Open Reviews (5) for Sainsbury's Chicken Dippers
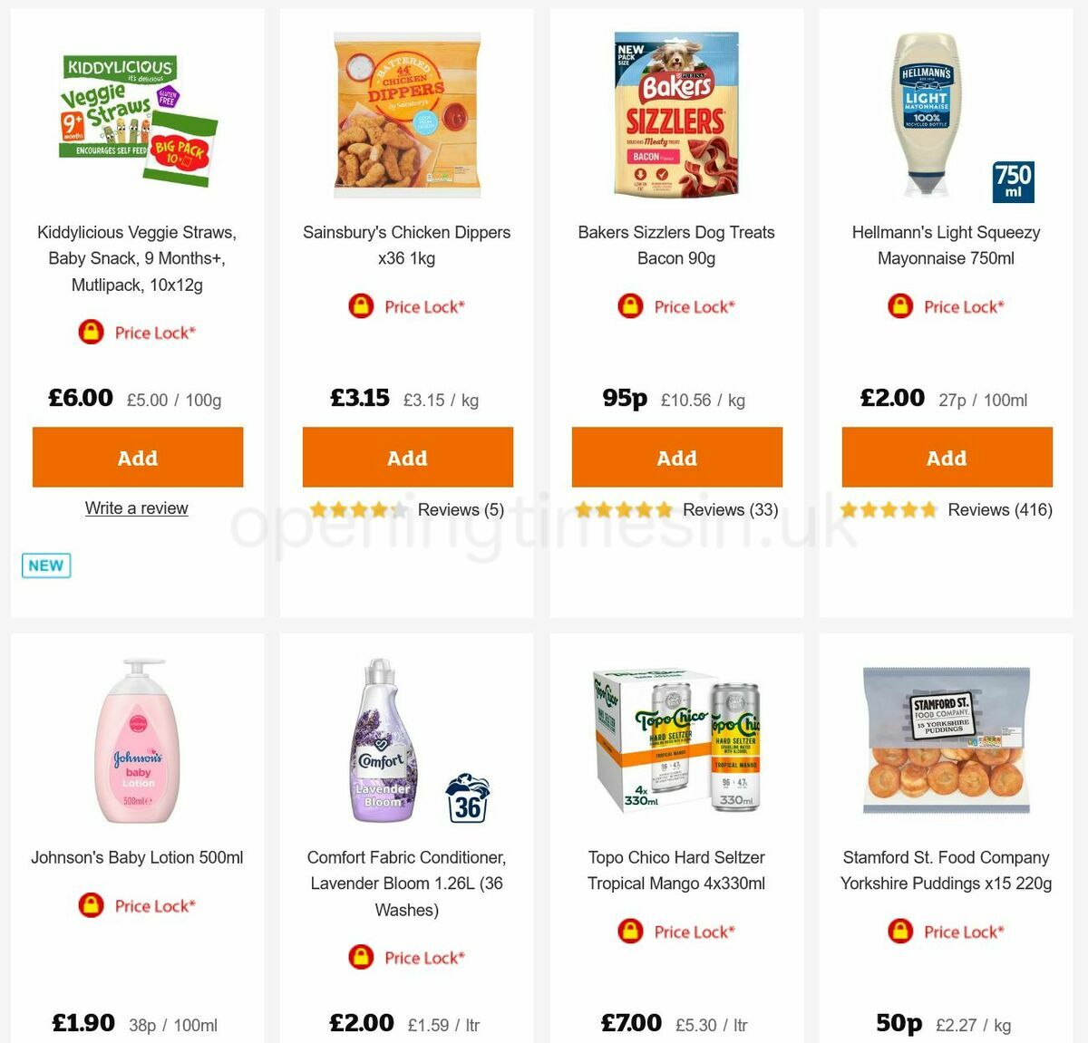 (x=460, y=509)
